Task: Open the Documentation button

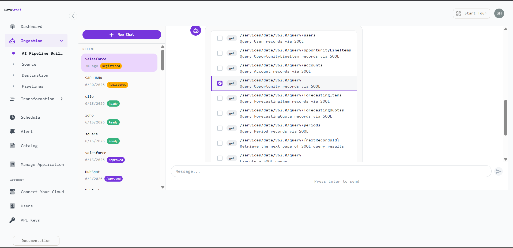Action: pos(36,241)
